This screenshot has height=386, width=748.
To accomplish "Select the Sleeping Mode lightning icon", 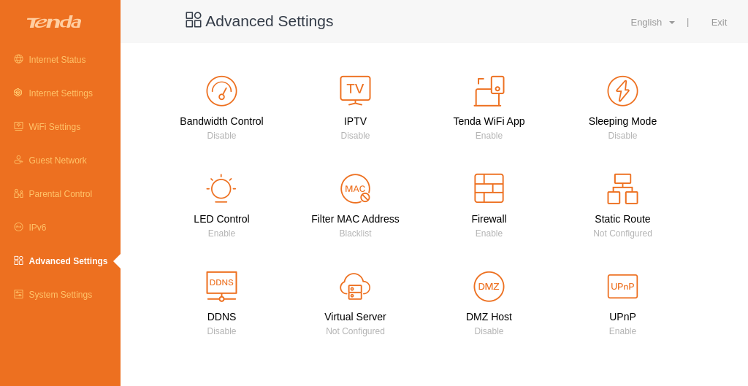I will [622, 91].
